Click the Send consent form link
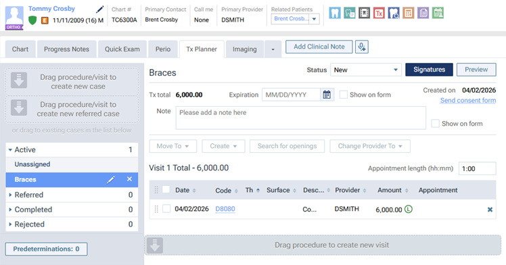 click(x=468, y=101)
